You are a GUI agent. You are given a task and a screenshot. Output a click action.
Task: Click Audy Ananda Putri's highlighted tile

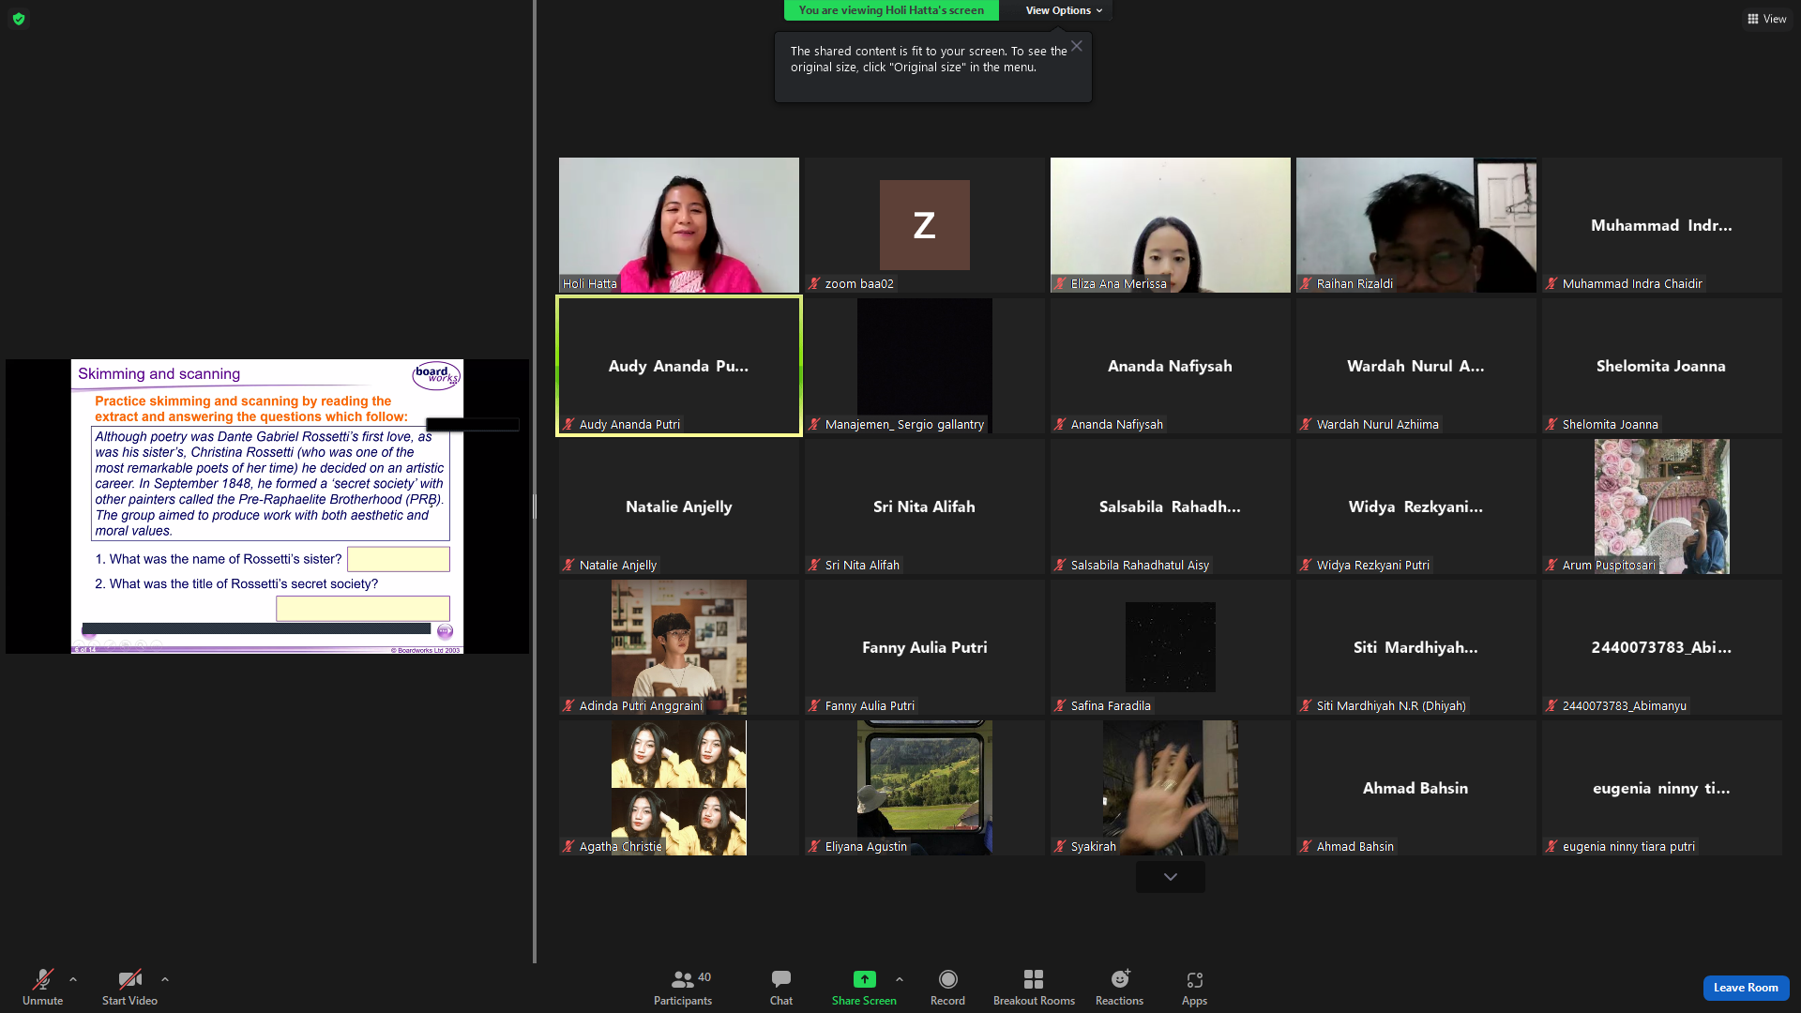(679, 366)
